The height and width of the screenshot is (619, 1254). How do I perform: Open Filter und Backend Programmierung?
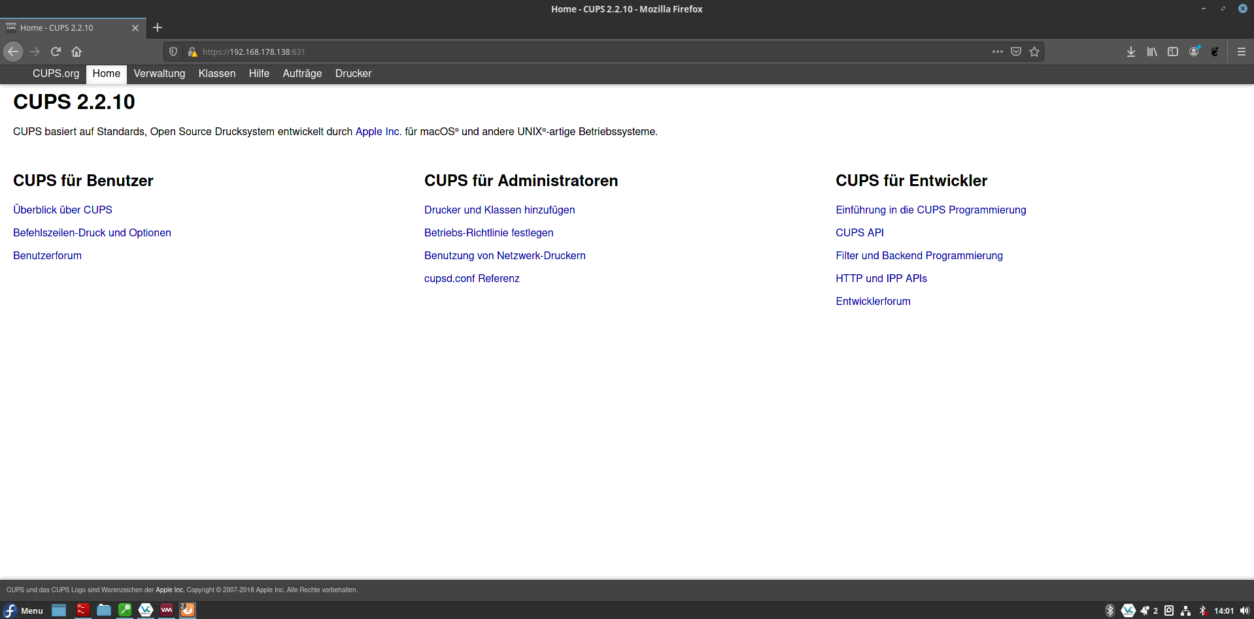tap(919, 255)
